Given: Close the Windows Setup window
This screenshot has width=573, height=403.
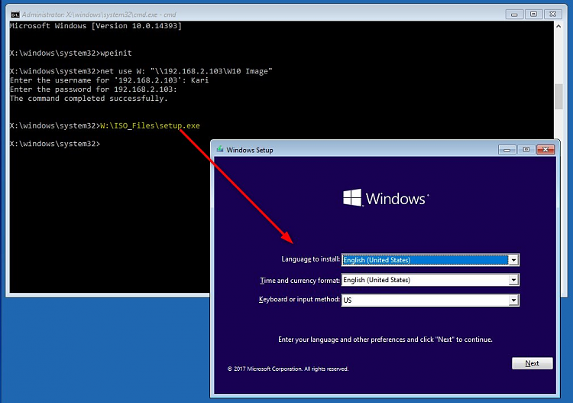Looking at the screenshot, I should click(x=545, y=150).
